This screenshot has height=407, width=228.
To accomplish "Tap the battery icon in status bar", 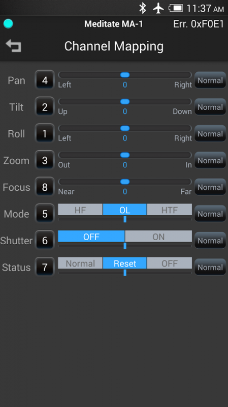I will (x=176, y=8).
